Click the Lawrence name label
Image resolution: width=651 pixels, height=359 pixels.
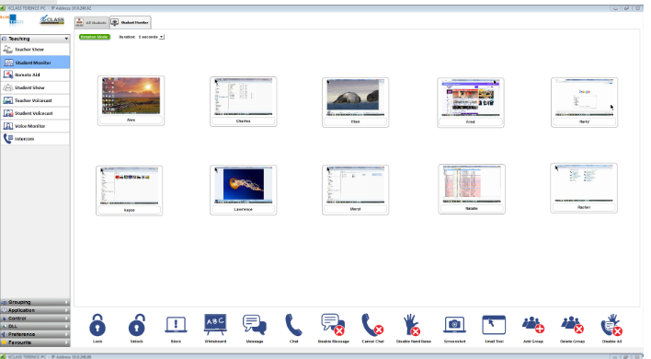244,210
